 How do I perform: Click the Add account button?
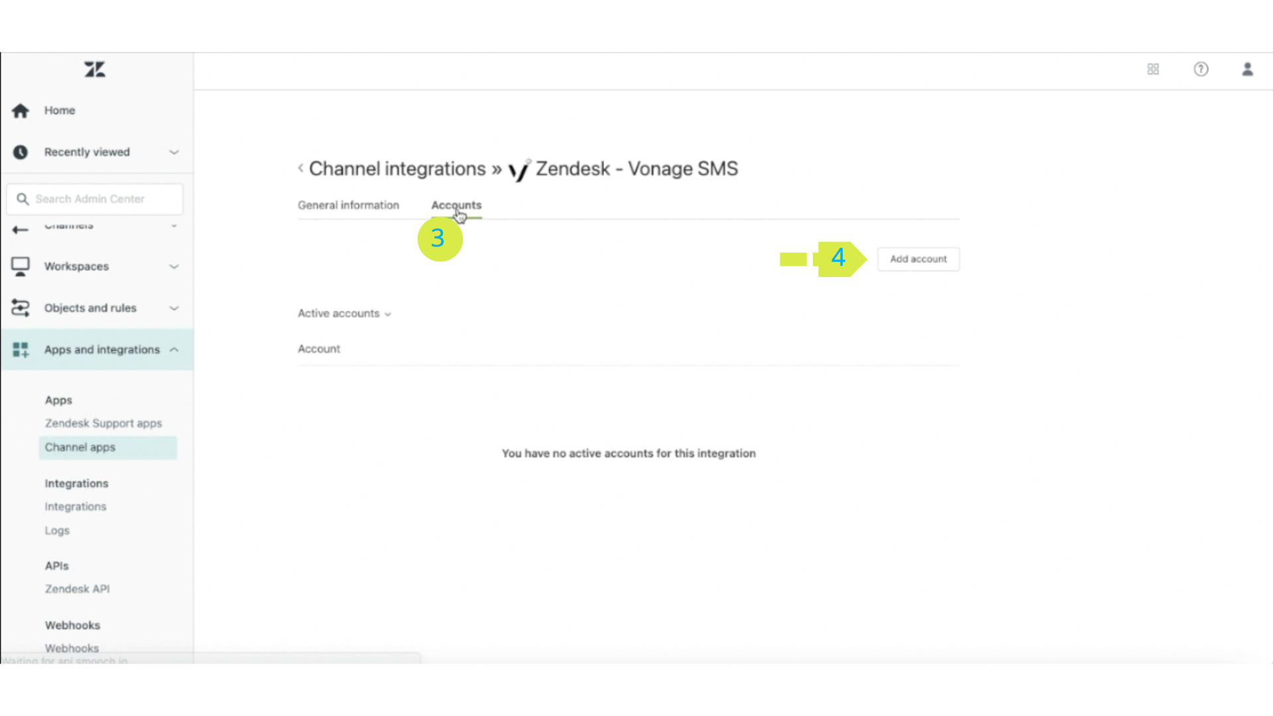(x=918, y=259)
